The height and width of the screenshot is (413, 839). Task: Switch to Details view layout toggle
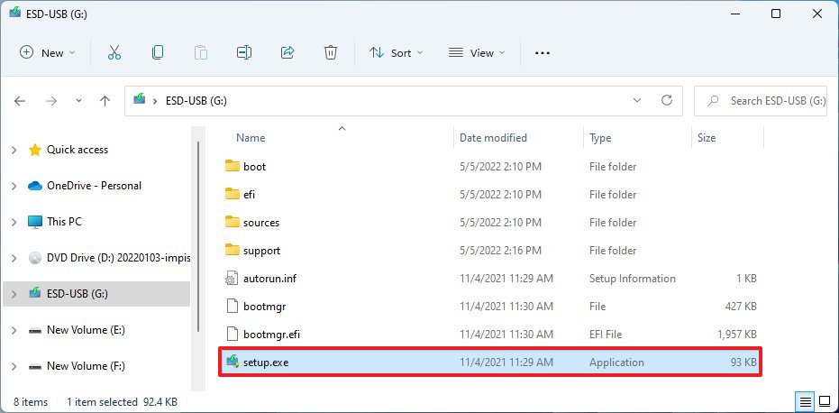coord(804,400)
